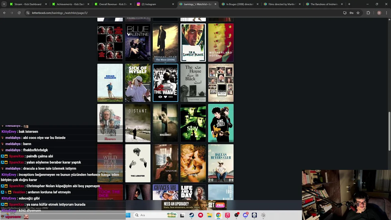Open File Explorer from the taskbar
Image resolution: width=391 pixels, height=220 pixels.
click(210, 215)
